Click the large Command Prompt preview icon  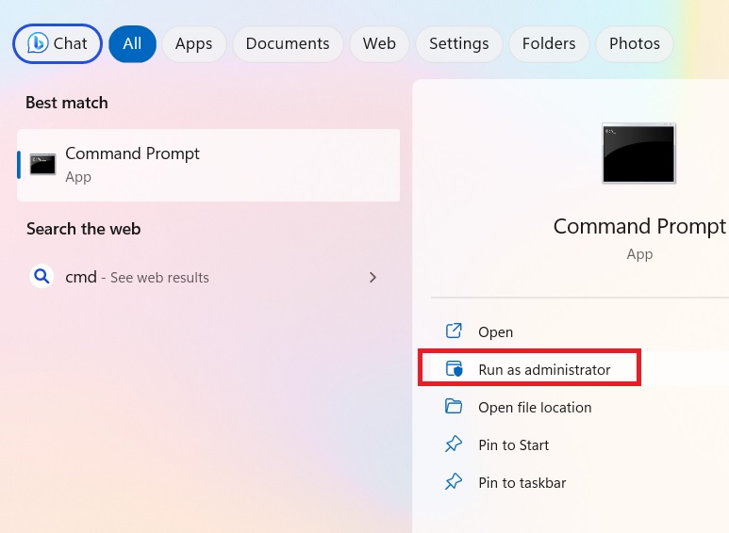(638, 153)
